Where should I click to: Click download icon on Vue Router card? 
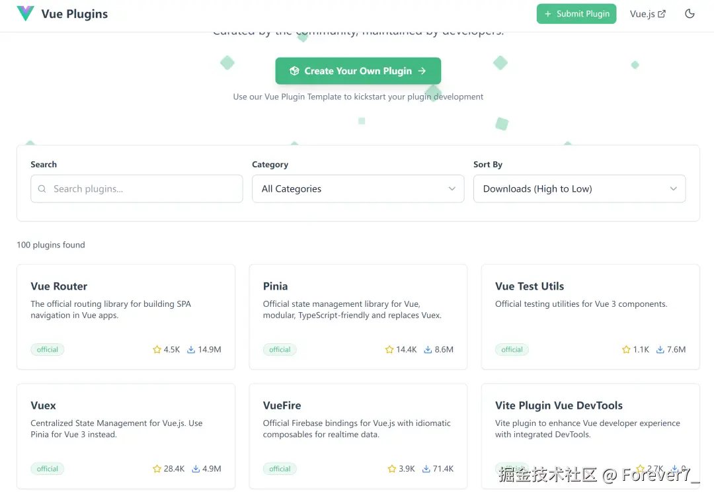point(191,349)
